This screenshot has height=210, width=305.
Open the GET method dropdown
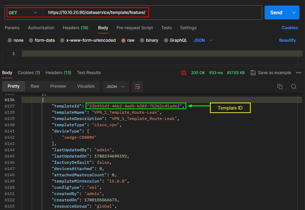pyautogui.click(x=23, y=13)
